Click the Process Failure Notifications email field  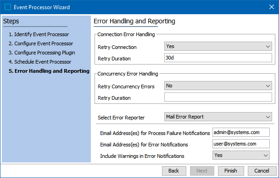point(241,132)
